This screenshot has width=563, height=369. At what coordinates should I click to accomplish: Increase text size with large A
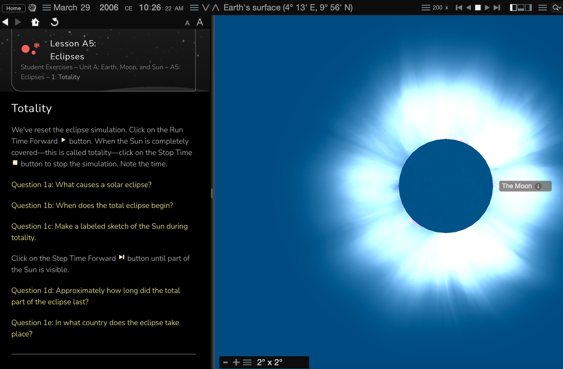[x=200, y=23]
